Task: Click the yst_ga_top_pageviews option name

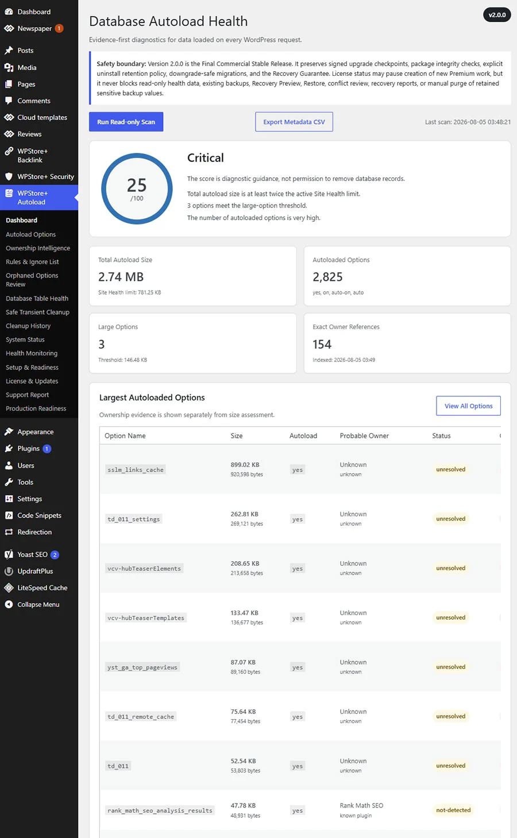Action: (x=142, y=667)
